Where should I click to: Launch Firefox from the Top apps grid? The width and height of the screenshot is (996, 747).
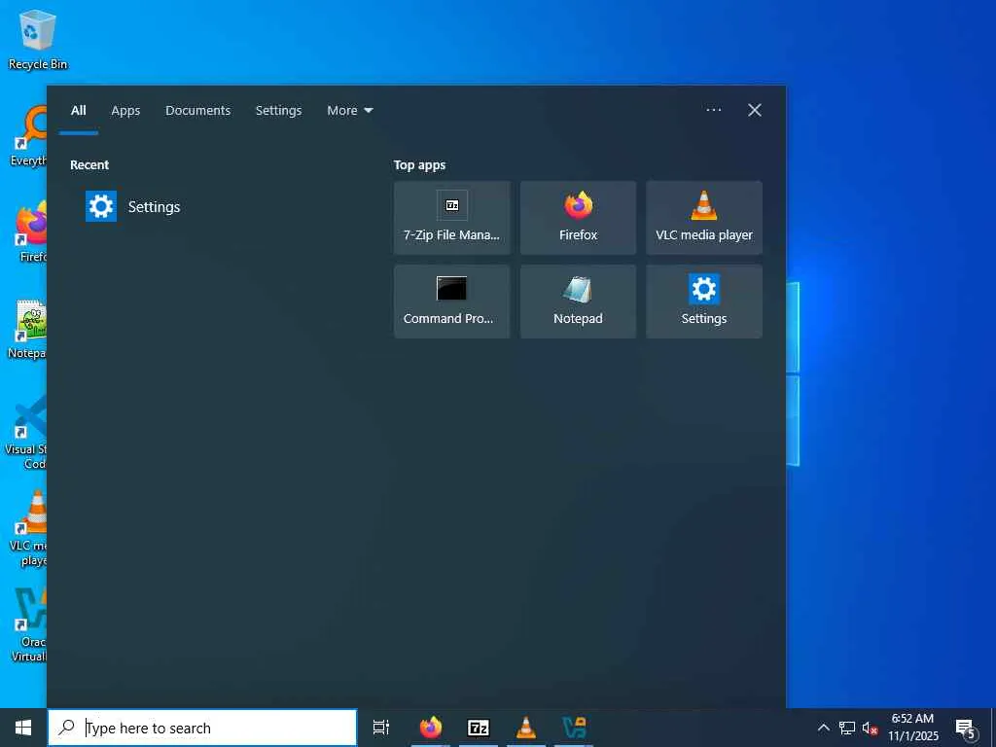click(578, 218)
